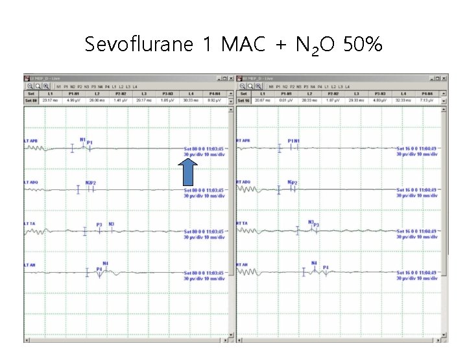Select the L3 latency tool in Lt MEP toolbar
467x350 pixels.
point(128,87)
